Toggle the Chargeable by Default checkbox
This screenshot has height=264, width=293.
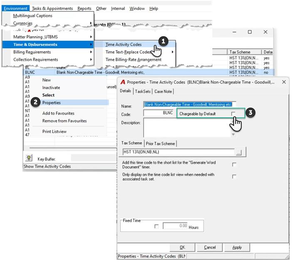[233, 114]
